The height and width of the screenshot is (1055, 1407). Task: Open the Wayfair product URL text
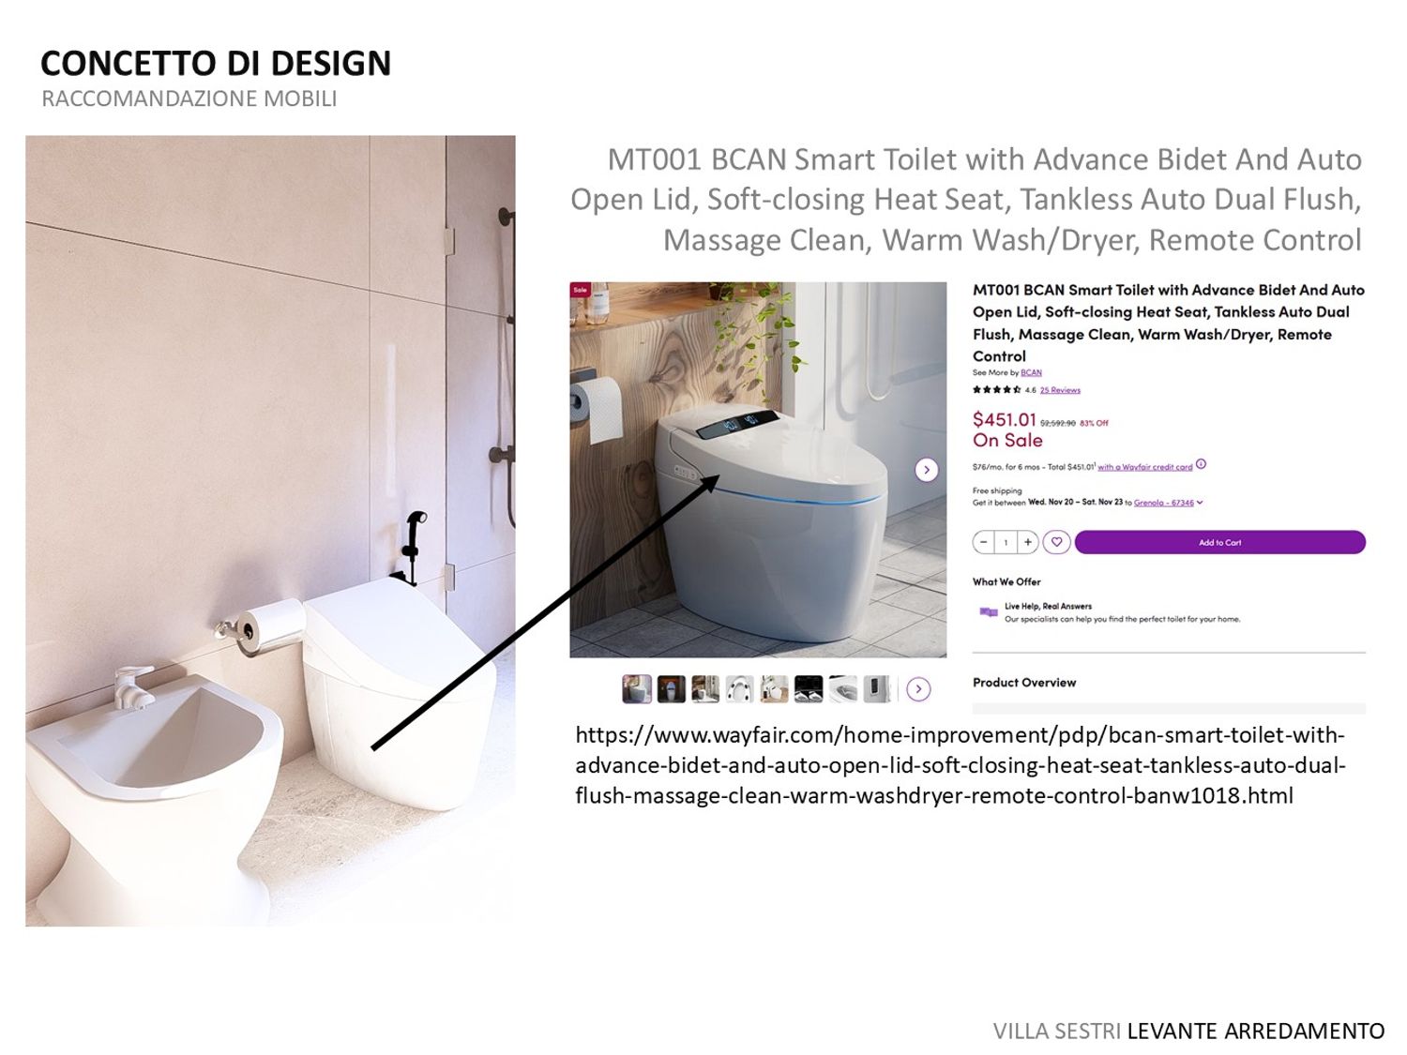(x=961, y=765)
